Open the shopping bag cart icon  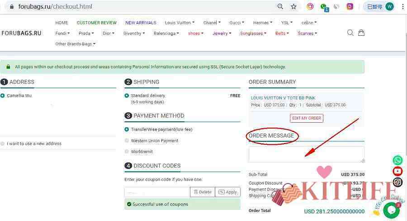click(361, 33)
